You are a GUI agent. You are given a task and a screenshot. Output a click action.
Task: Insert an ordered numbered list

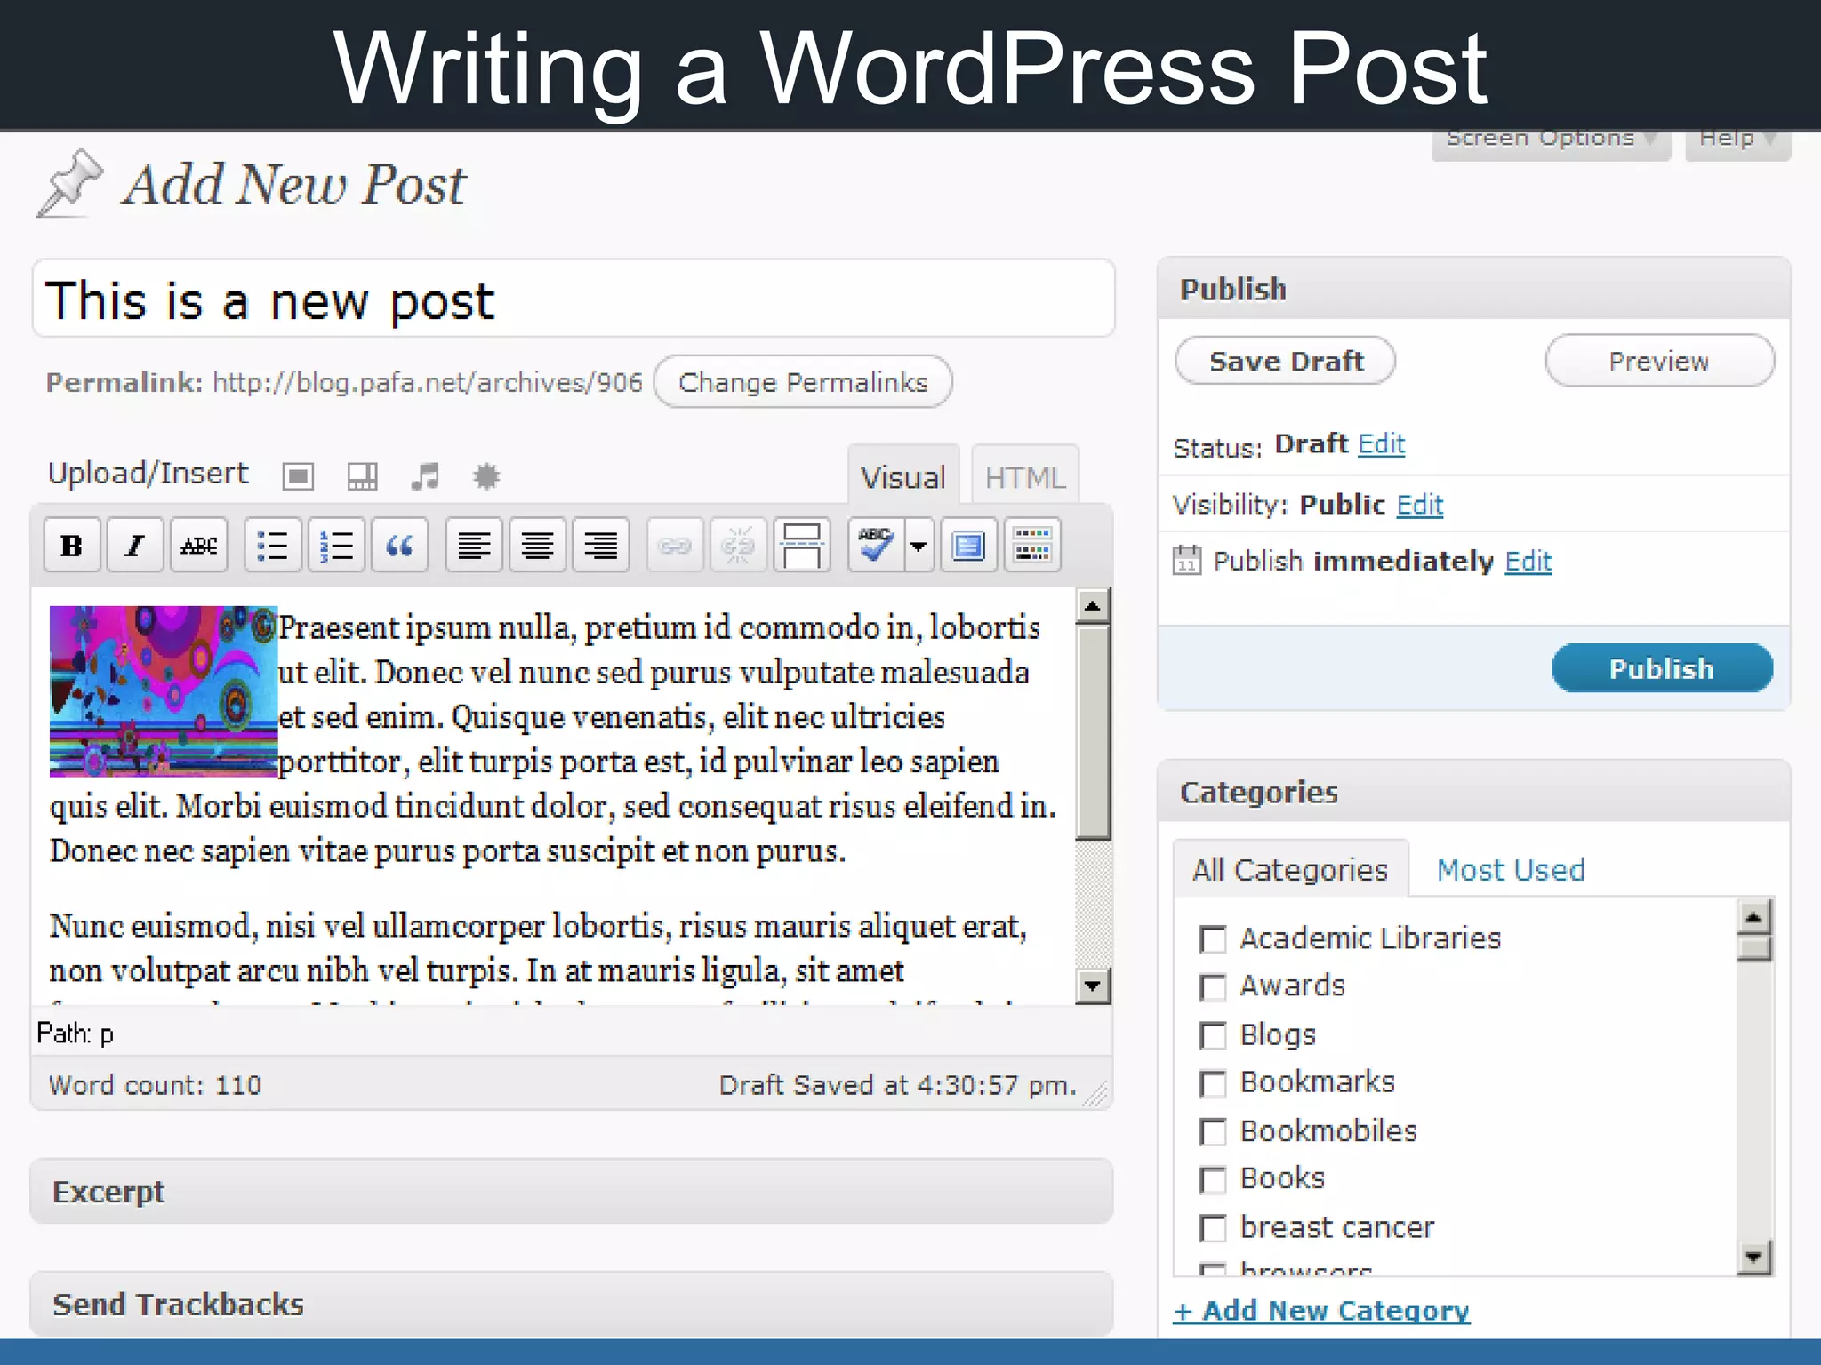pyautogui.click(x=336, y=545)
